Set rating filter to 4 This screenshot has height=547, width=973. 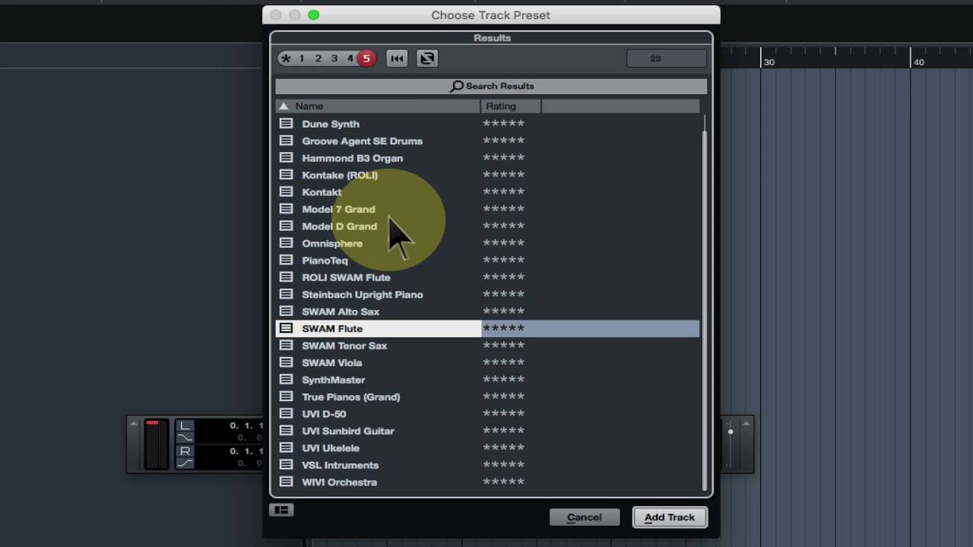click(350, 58)
